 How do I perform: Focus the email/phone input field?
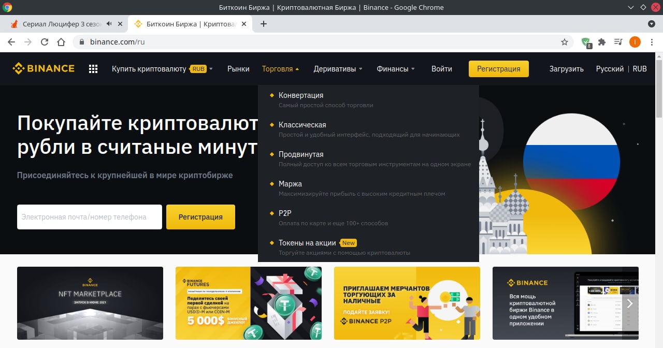point(90,217)
